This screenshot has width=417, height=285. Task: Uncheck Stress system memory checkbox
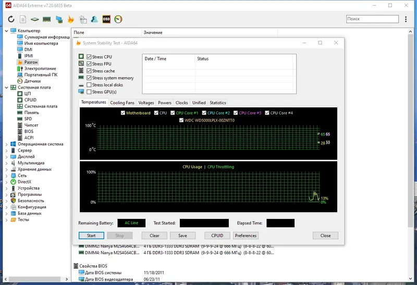coord(89,78)
